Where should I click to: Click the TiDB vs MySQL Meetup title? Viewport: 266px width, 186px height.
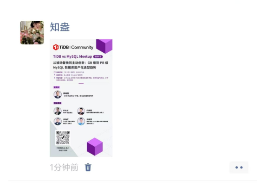[x=72, y=56]
